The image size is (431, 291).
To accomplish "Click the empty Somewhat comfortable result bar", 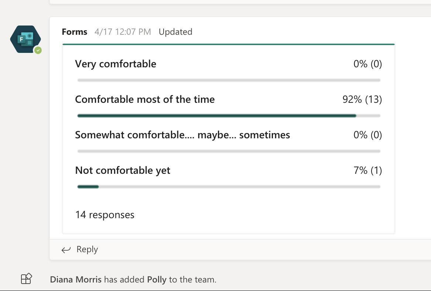I will click(229, 151).
